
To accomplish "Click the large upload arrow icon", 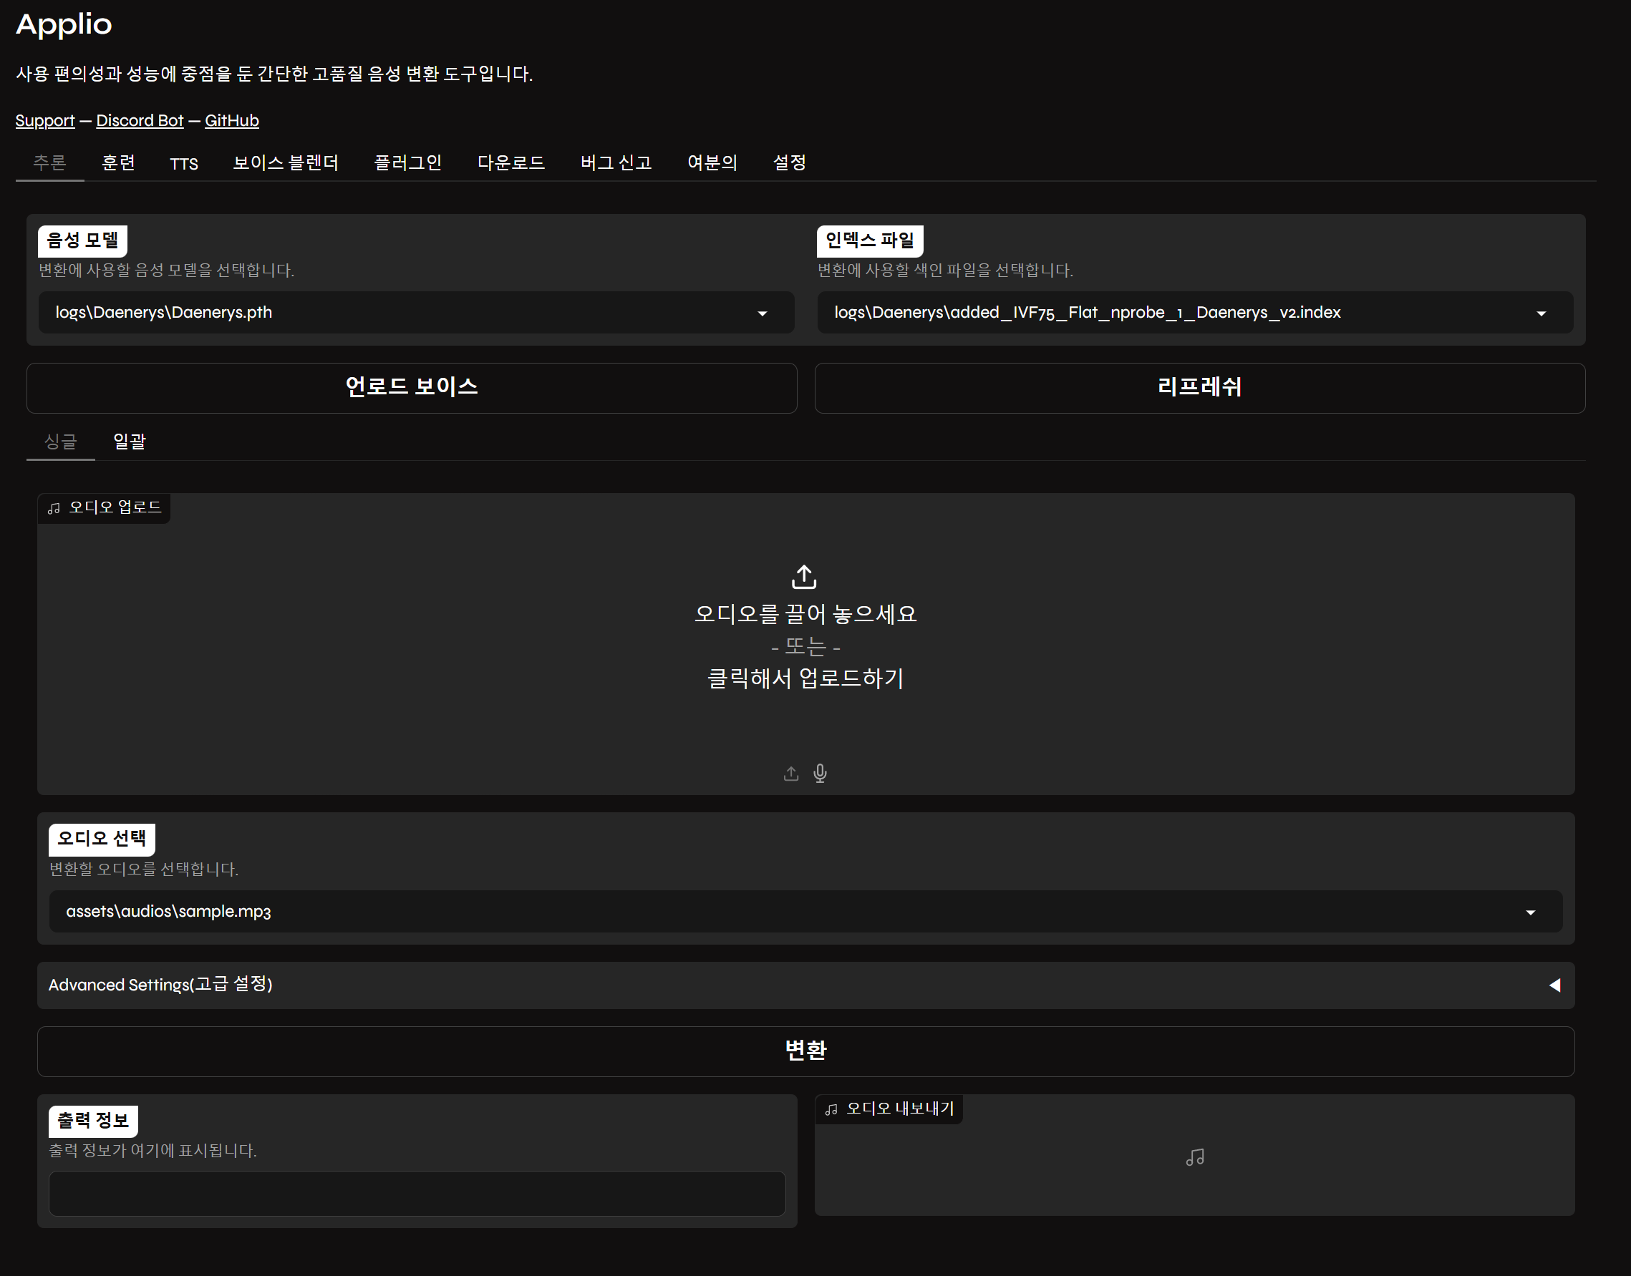I will point(804,577).
